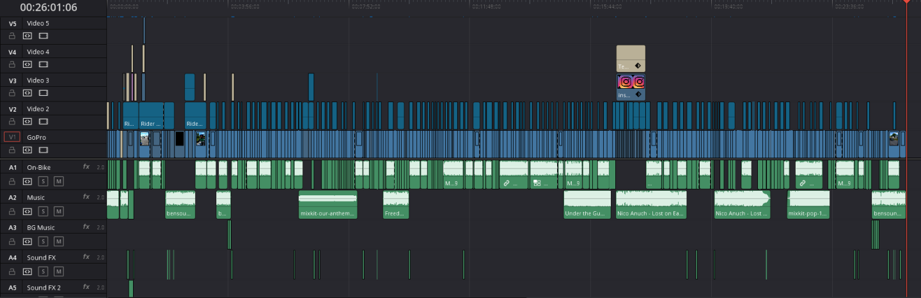Click the V1 destination control button
The width and height of the screenshot is (921, 298).
pos(12,137)
